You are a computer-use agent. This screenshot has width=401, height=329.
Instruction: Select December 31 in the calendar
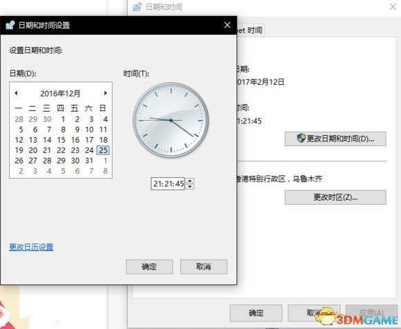tap(89, 161)
